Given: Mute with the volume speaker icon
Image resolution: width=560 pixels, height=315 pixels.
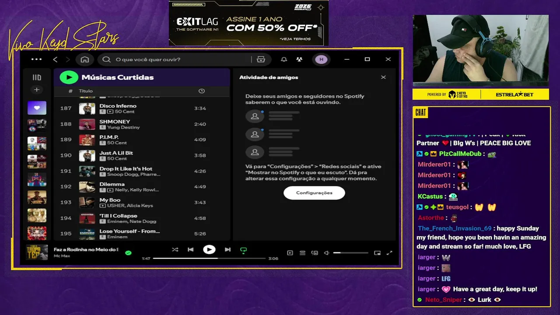Looking at the screenshot, I should 326,253.
